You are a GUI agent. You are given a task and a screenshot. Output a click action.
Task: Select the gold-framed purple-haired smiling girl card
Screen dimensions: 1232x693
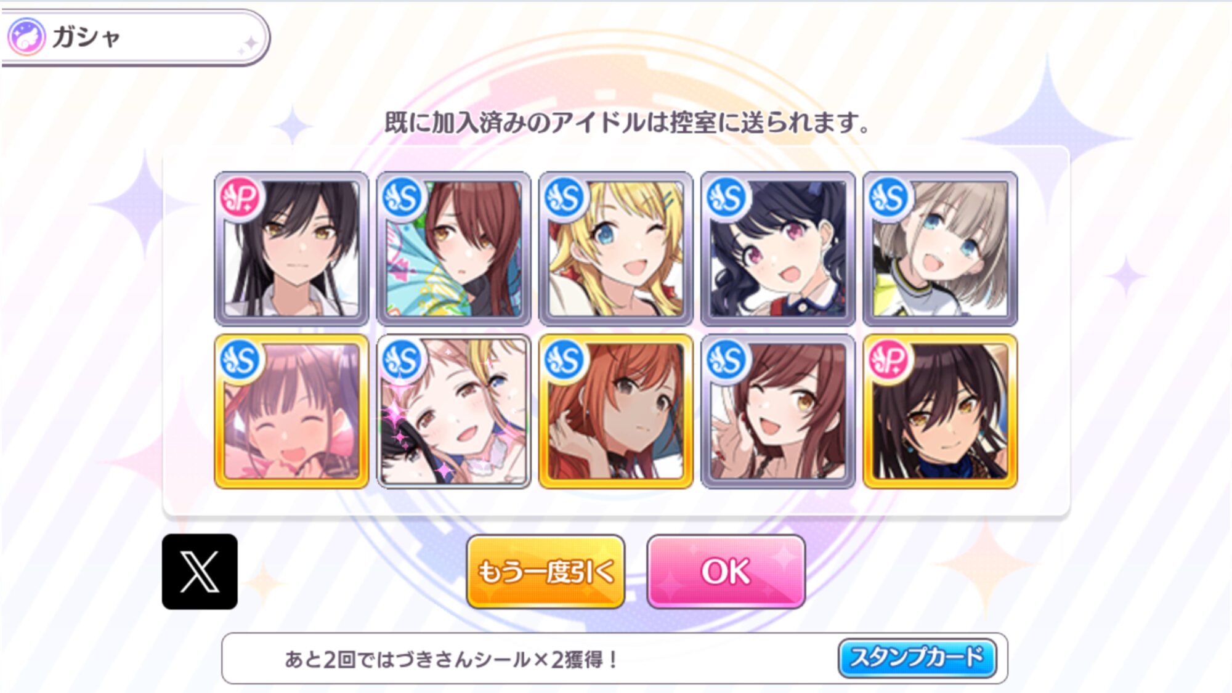[x=291, y=411]
